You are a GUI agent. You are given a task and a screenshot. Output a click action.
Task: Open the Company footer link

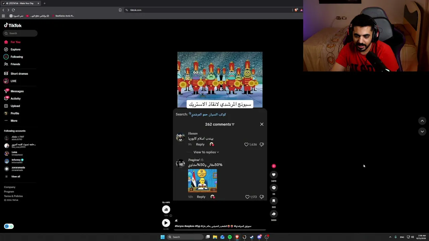[10, 187]
